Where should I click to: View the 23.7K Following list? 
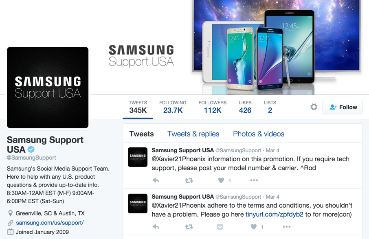[x=173, y=107]
